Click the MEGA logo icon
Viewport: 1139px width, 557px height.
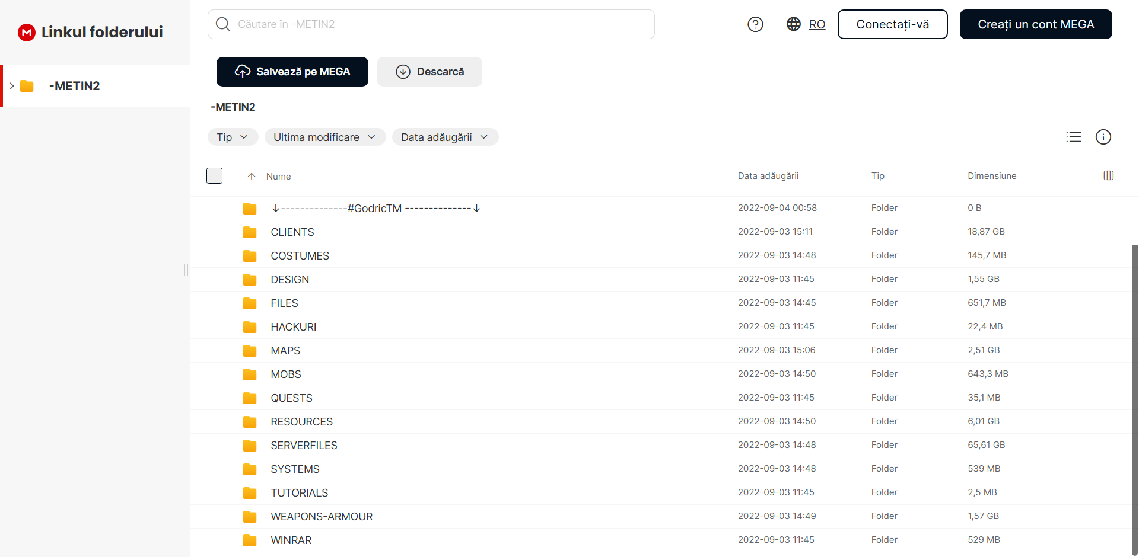27,32
